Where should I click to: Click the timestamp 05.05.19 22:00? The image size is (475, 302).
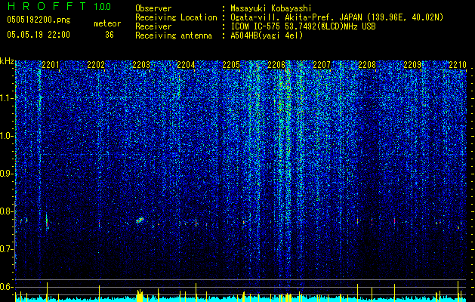click(39, 35)
